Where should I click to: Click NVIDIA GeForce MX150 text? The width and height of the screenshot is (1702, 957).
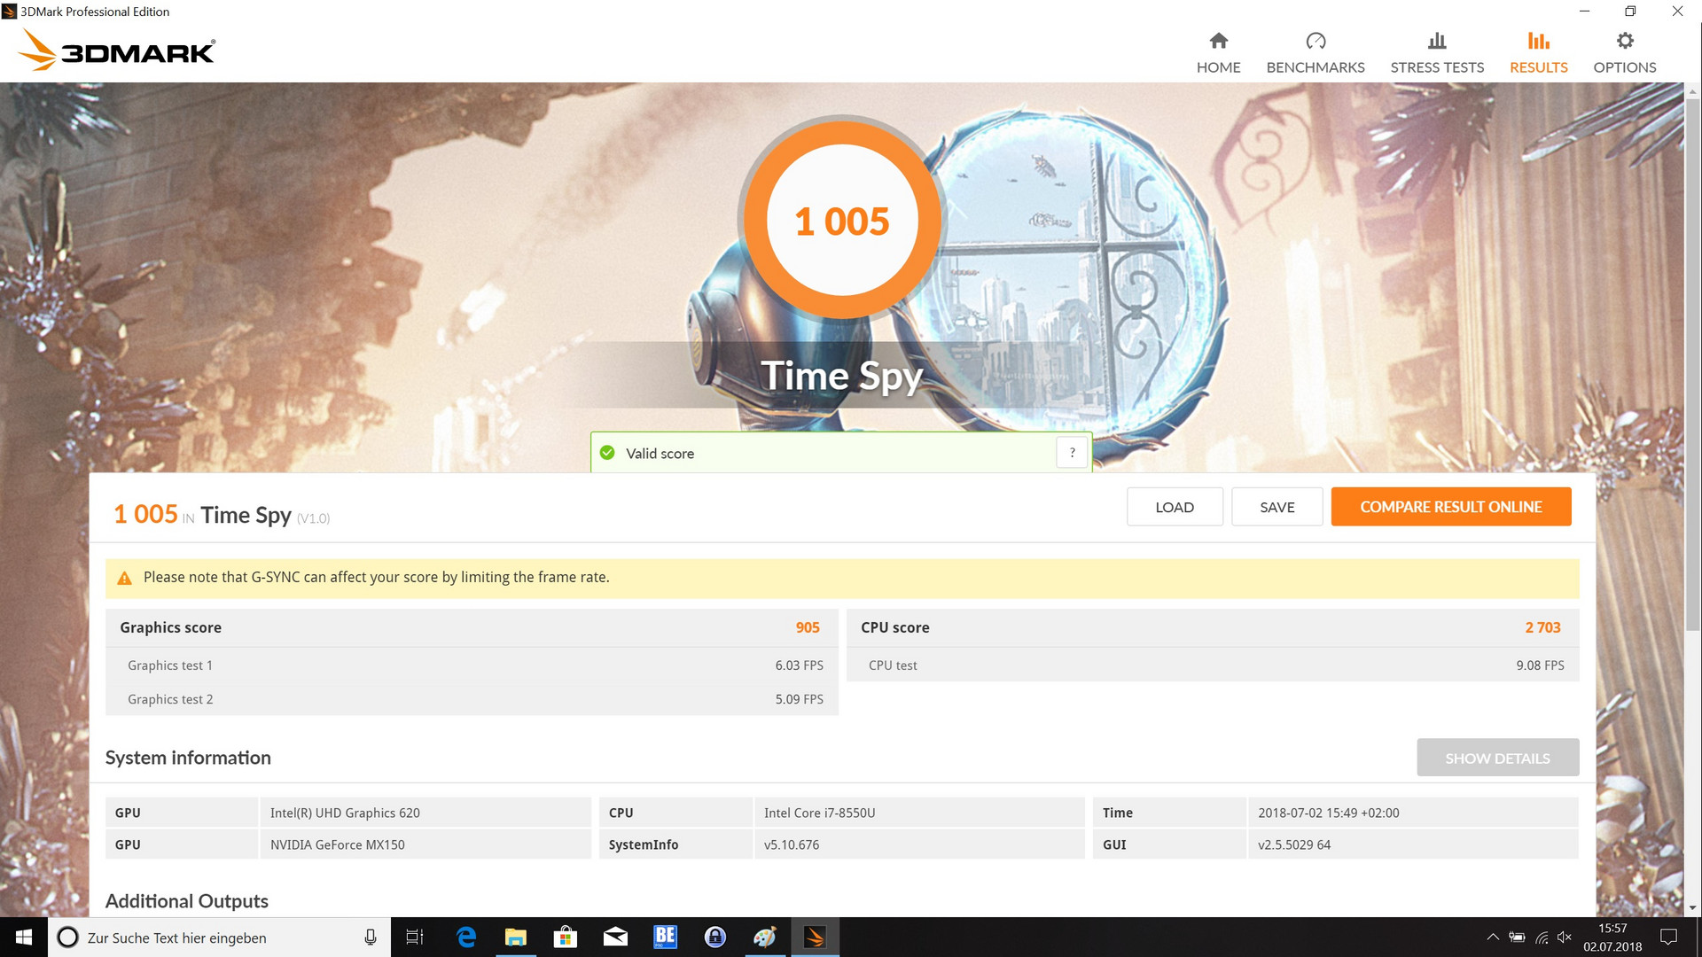337,844
